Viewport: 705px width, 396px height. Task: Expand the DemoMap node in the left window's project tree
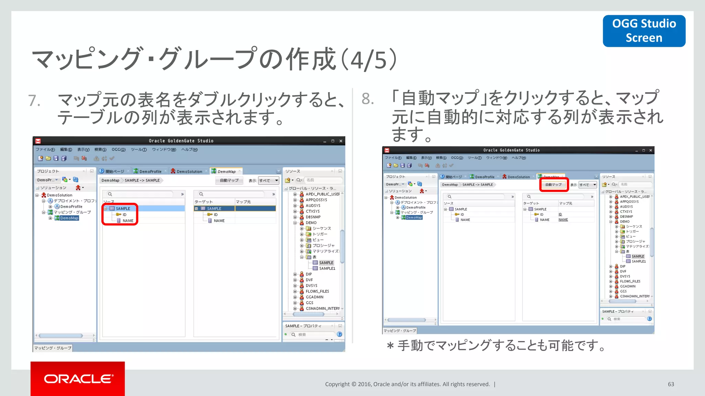50,218
